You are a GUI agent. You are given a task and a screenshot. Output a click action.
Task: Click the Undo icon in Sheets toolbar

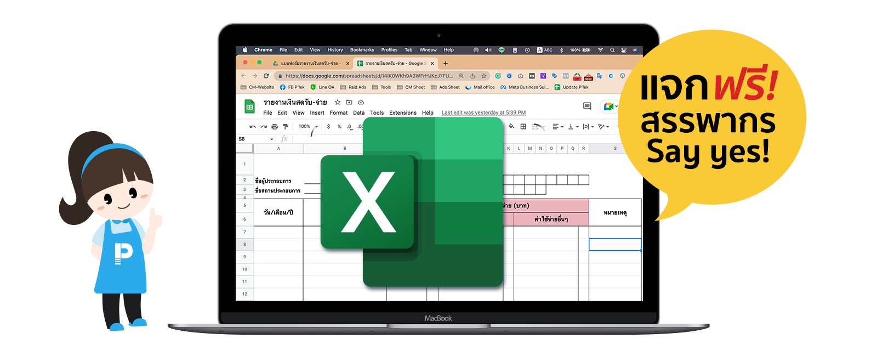point(252,127)
